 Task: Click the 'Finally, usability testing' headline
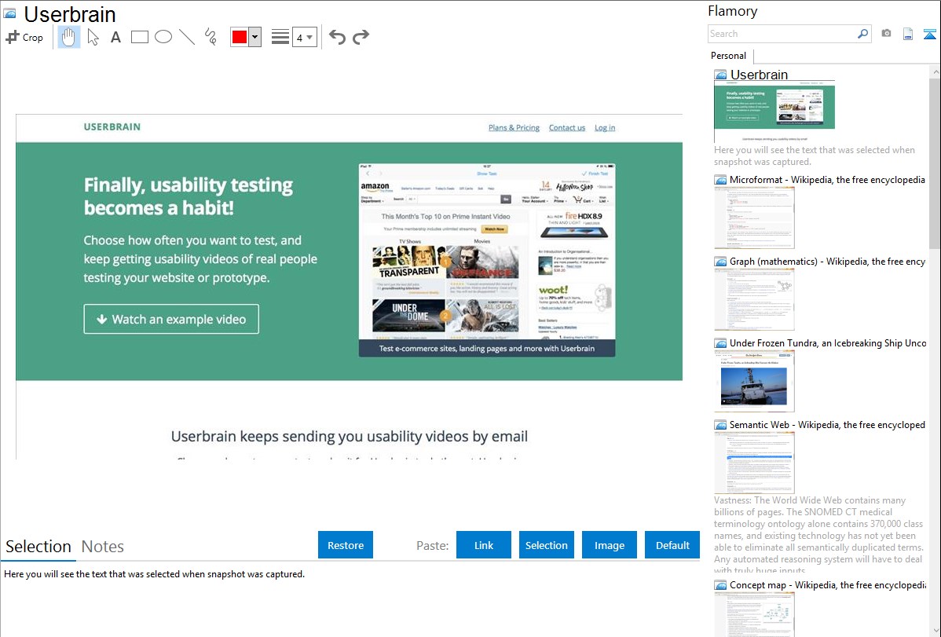tap(189, 196)
